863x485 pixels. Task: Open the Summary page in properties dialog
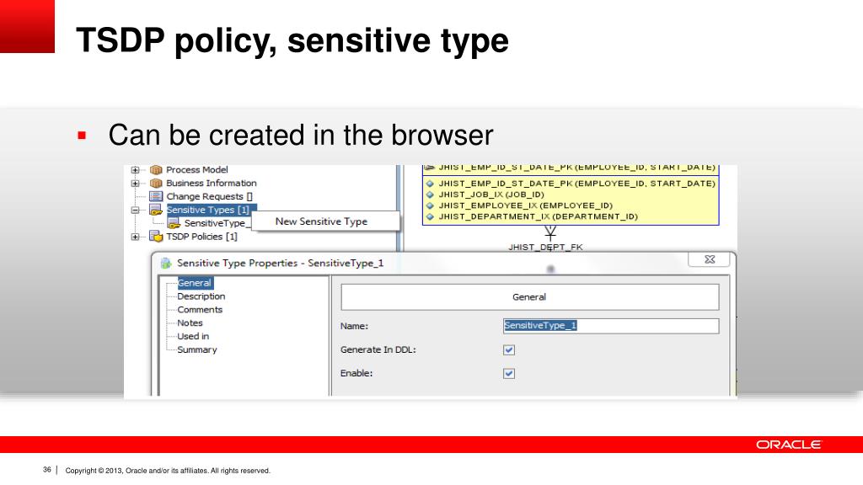coord(197,349)
